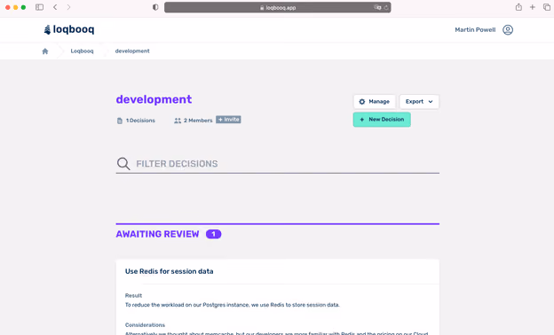Click the decisions document icon
Viewport: 554px width, 335px height.
(x=120, y=121)
